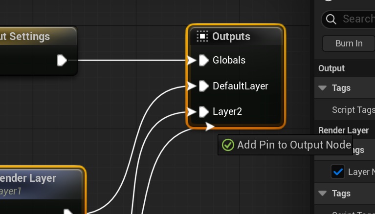Click the Output Settings node's output pin
375x214 pixels.
click(x=62, y=60)
